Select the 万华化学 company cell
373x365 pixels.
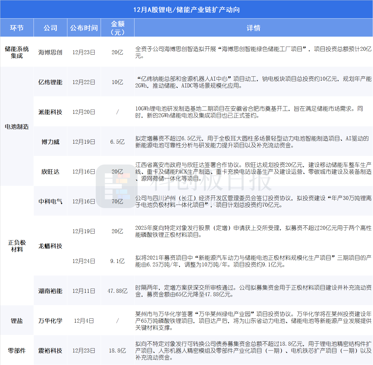click(50, 321)
